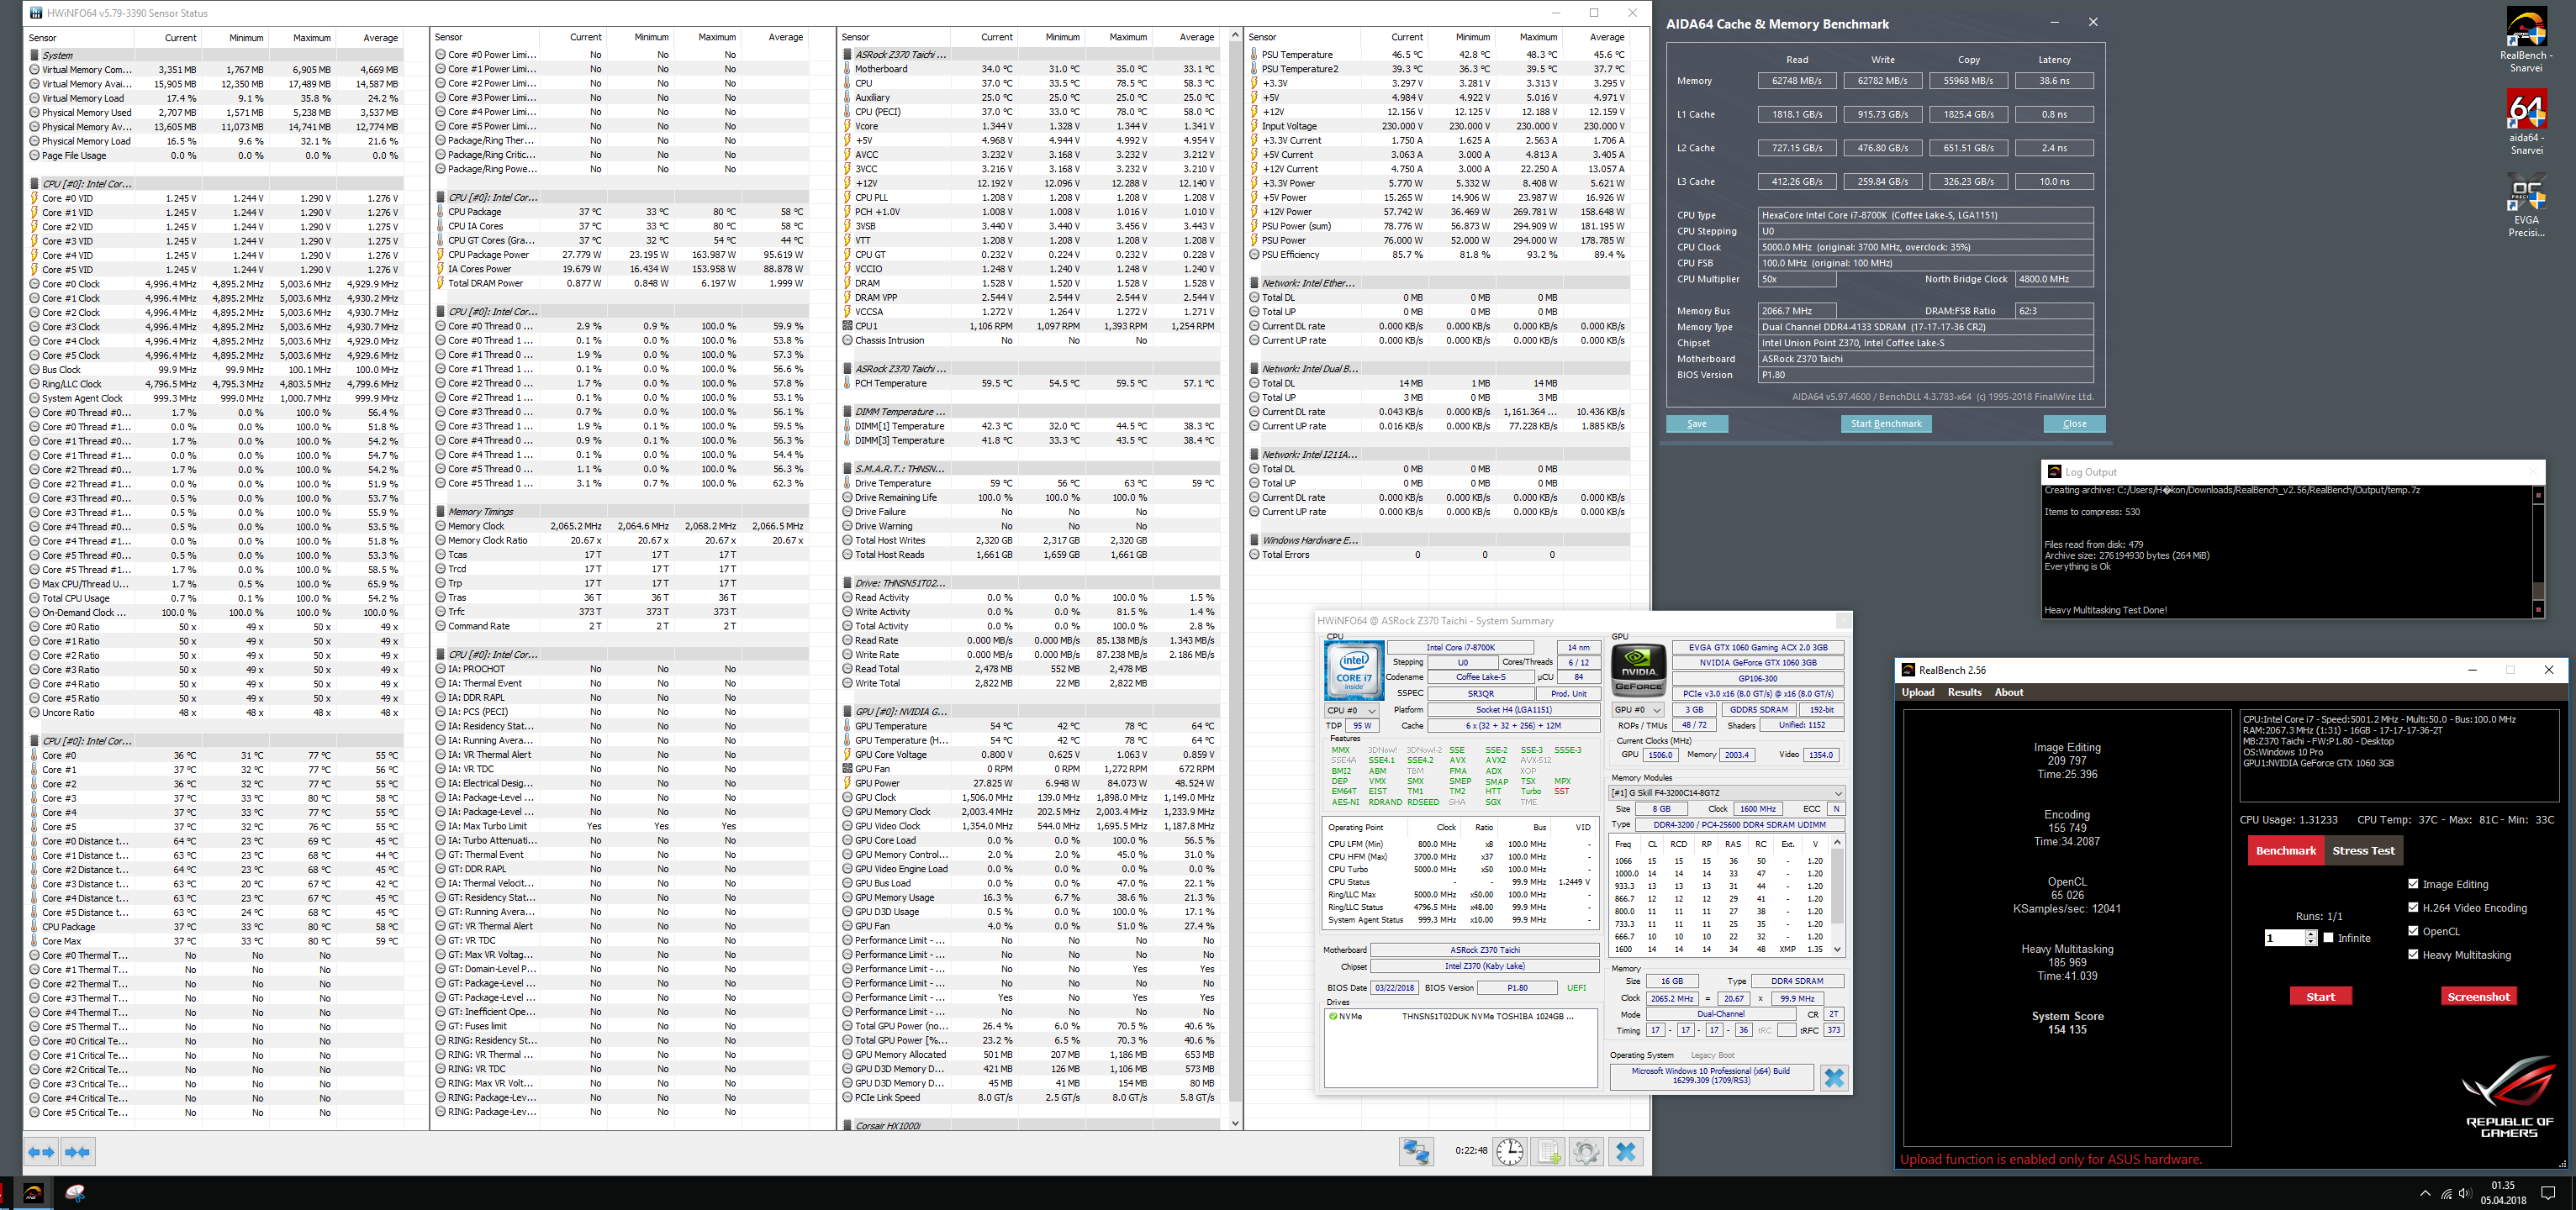Click the System Score 154 135 result

tap(2067, 1022)
